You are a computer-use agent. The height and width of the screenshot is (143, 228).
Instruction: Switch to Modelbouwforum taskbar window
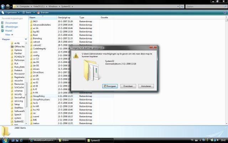(42, 140)
